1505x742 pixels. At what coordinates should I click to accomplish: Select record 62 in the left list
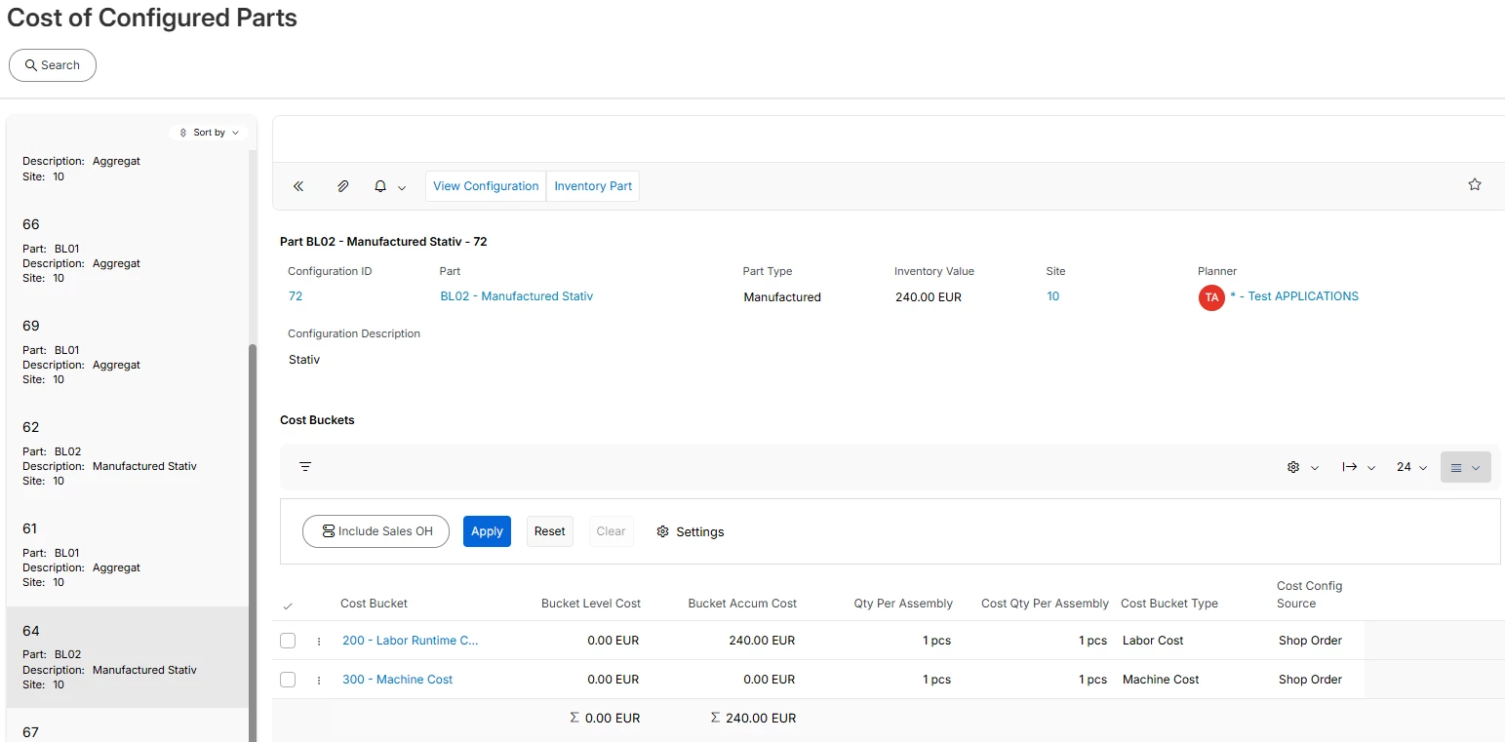point(128,453)
